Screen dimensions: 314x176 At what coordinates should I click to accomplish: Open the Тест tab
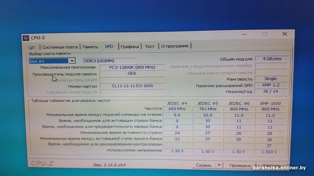pyautogui.click(x=150, y=47)
